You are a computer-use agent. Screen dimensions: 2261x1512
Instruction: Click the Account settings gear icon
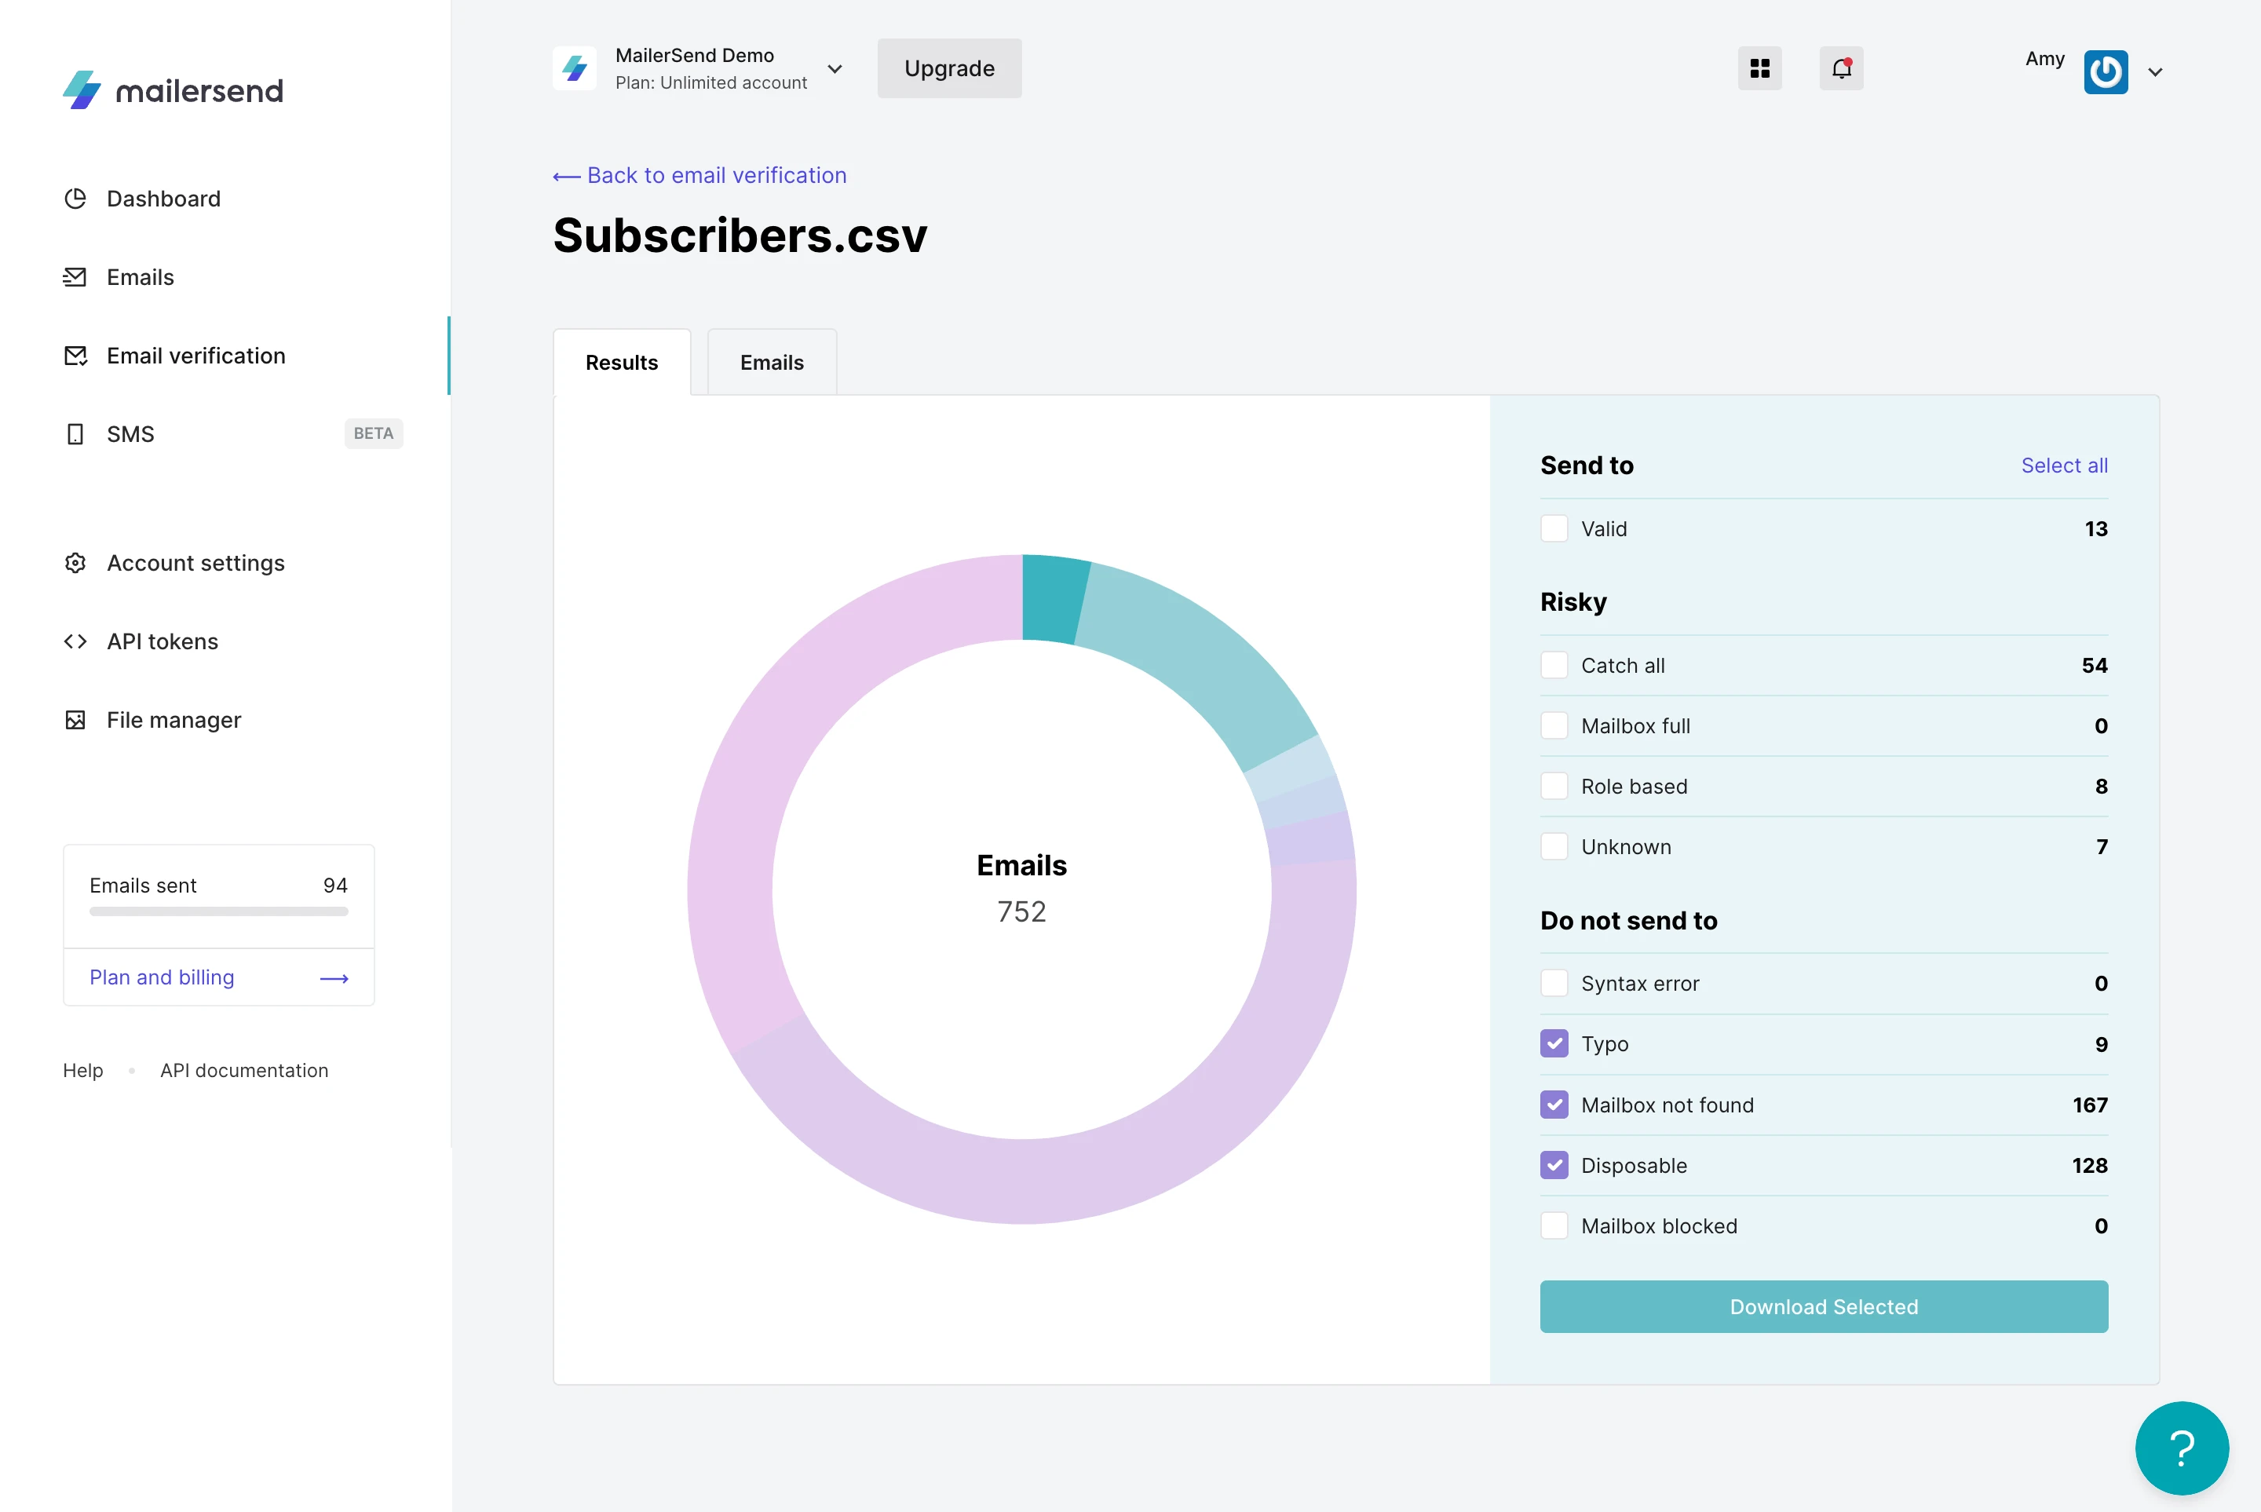point(75,563)
